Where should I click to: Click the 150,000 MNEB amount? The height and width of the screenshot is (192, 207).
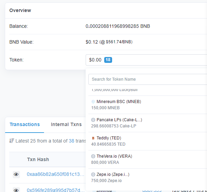pyautogui.click(x=105, y=108)
